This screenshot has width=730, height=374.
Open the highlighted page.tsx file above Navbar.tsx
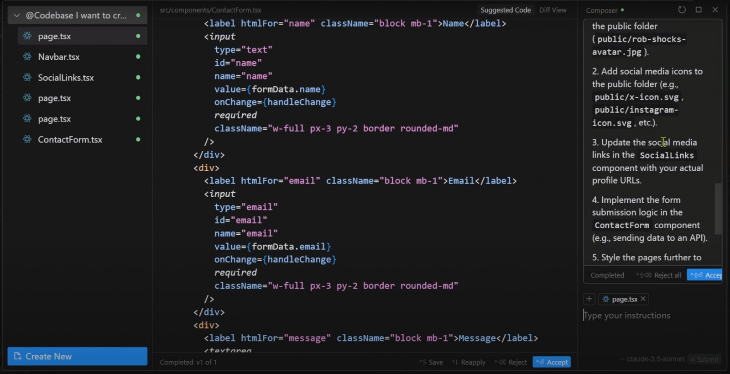pos(82,36)
